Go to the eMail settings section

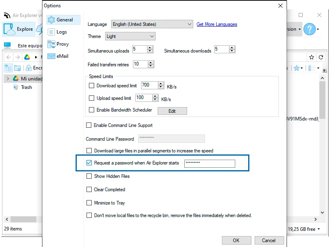(x=58, y=56)
